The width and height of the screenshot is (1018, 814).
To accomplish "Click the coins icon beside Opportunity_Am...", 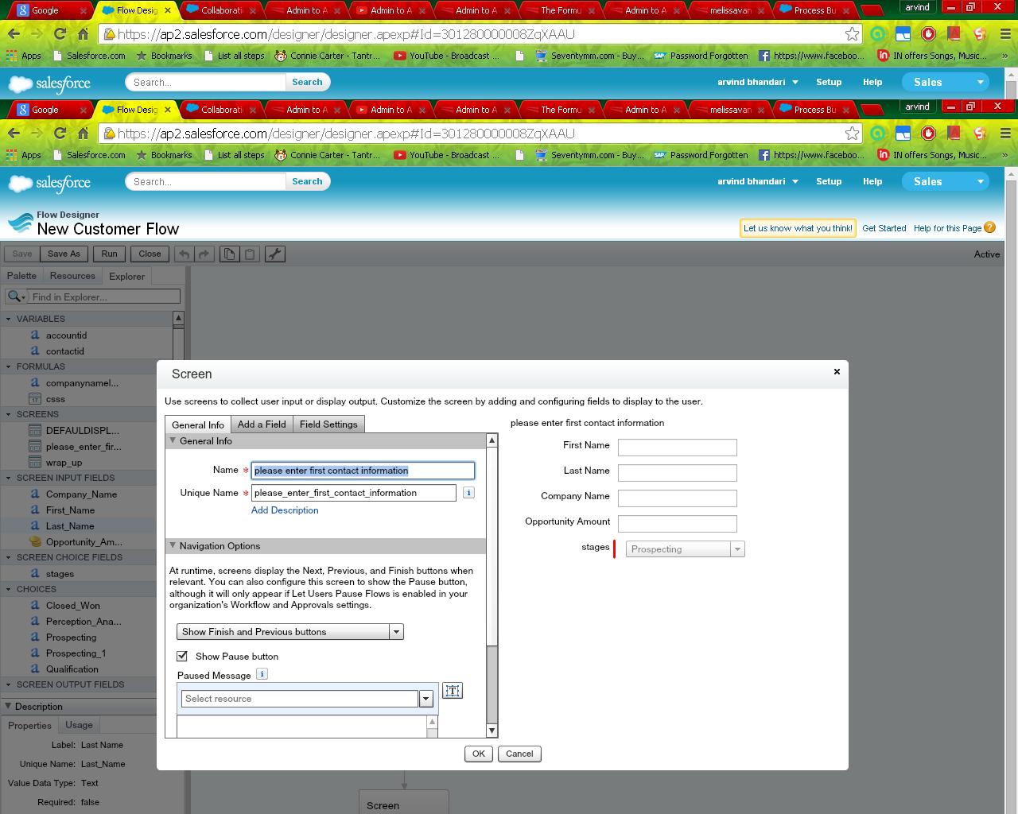I will click(35, 542).
